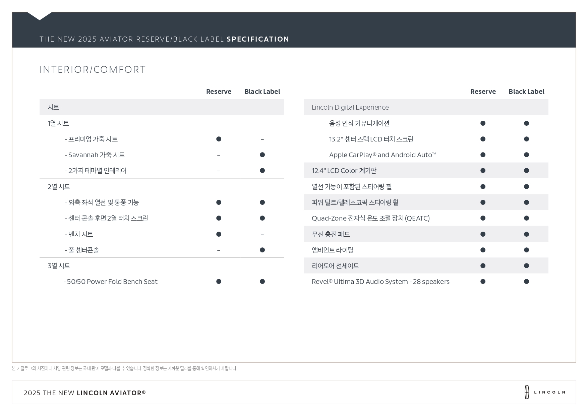Select the 3열 시트 row label
Viewport: 588px width, 416px height.
click(59, 265)
